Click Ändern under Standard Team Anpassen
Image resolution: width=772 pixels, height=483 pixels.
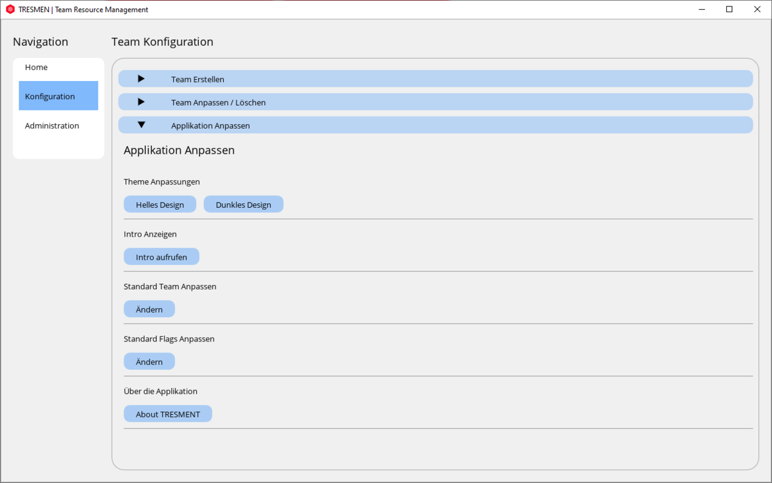point(149,309)
